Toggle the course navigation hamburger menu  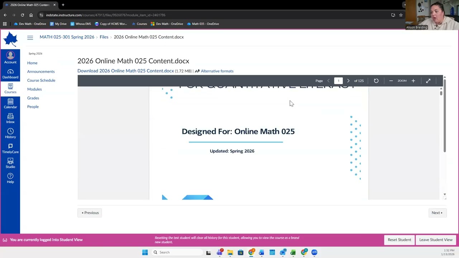[30, 37]
